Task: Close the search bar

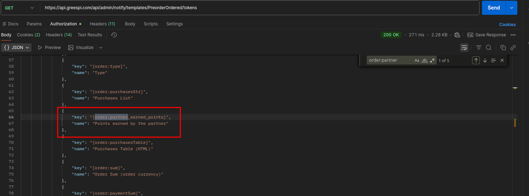Action: pos(502,60)
